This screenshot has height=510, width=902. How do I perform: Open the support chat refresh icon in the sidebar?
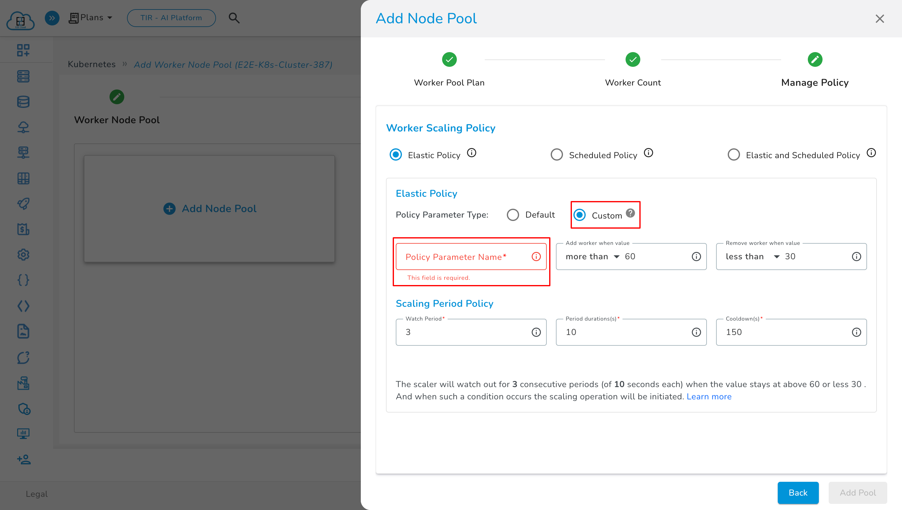click(24, 358)
